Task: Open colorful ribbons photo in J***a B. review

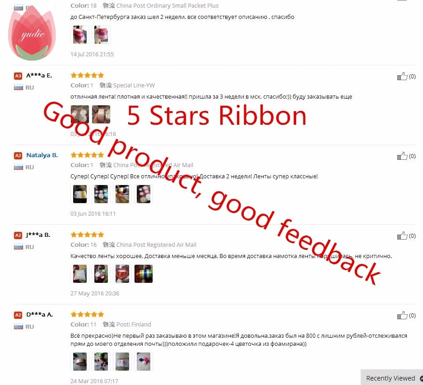Action: pos(144,274)
